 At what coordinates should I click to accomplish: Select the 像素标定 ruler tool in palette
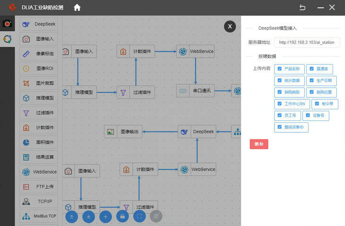pyautogui.click(x=39, y=54)
